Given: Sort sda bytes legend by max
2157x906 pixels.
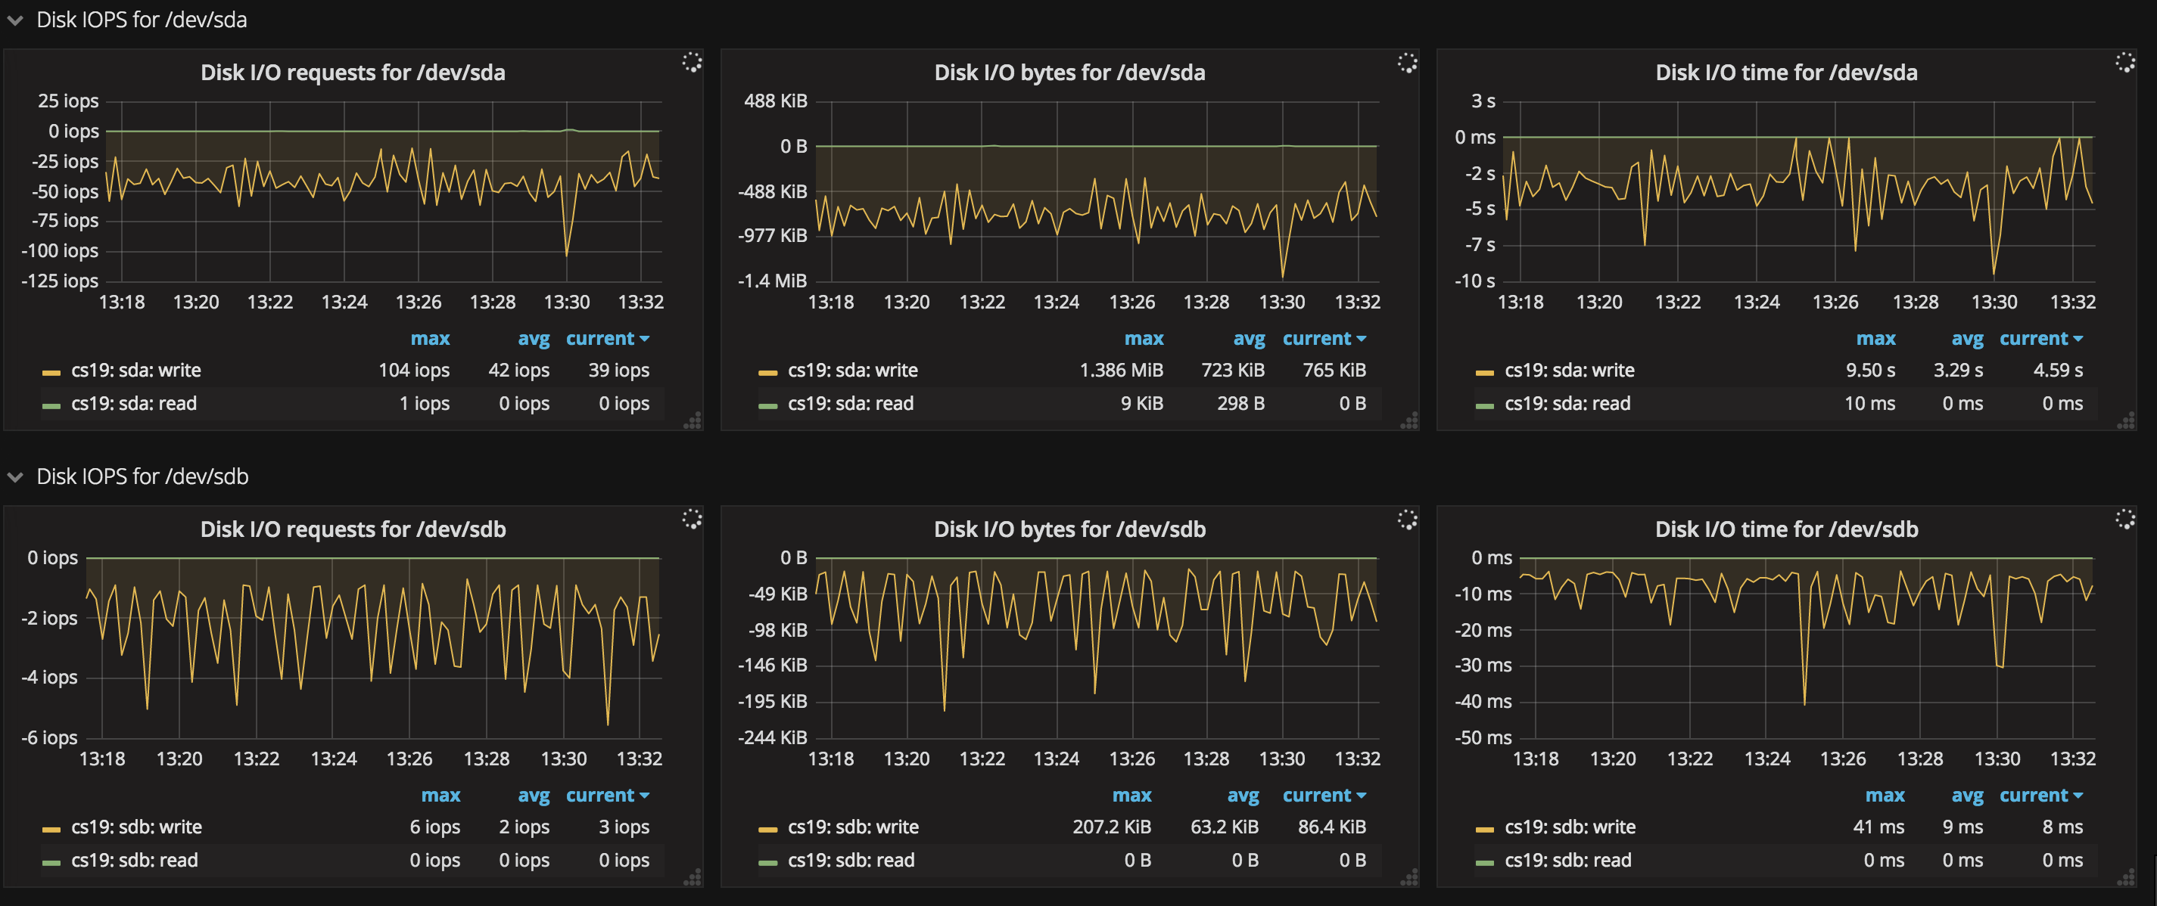Looking at the screenshot, I should 1144,339.
